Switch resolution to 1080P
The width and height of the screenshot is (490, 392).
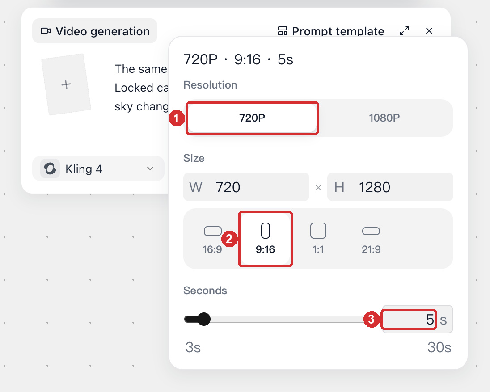click(384, 118)
